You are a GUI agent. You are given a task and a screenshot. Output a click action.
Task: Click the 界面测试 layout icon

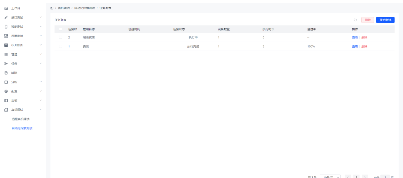click(6, 36)
